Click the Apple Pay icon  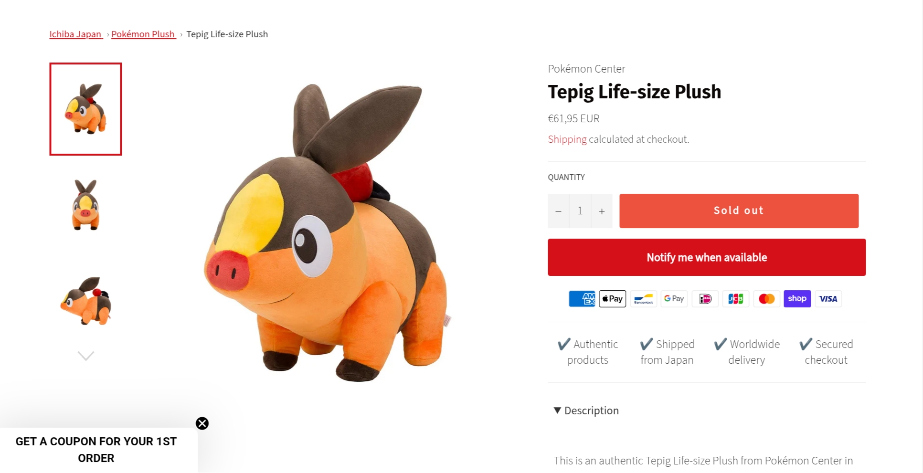(x=612, y=299)
